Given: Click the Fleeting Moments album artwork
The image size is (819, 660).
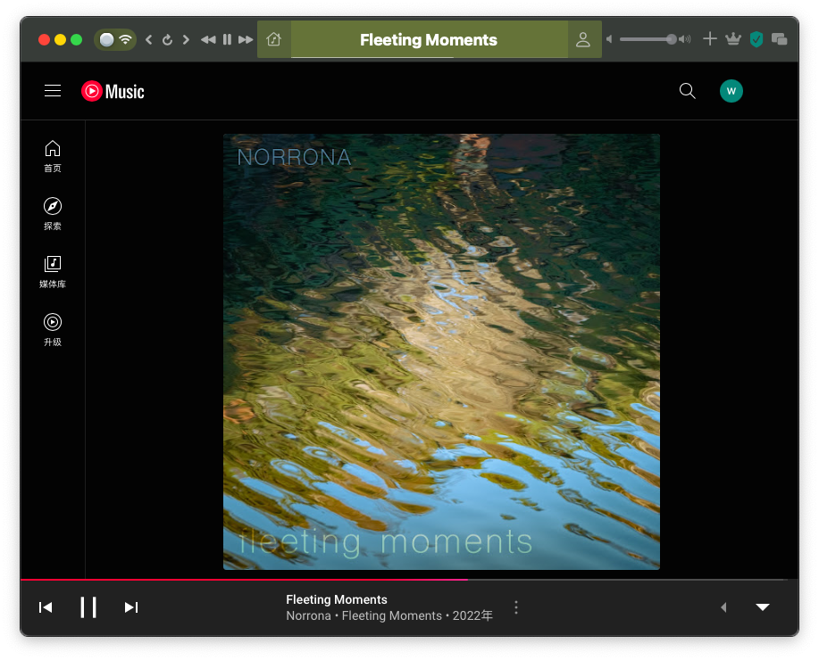Looking at the screenshot, I should click(x=441, y=351).
